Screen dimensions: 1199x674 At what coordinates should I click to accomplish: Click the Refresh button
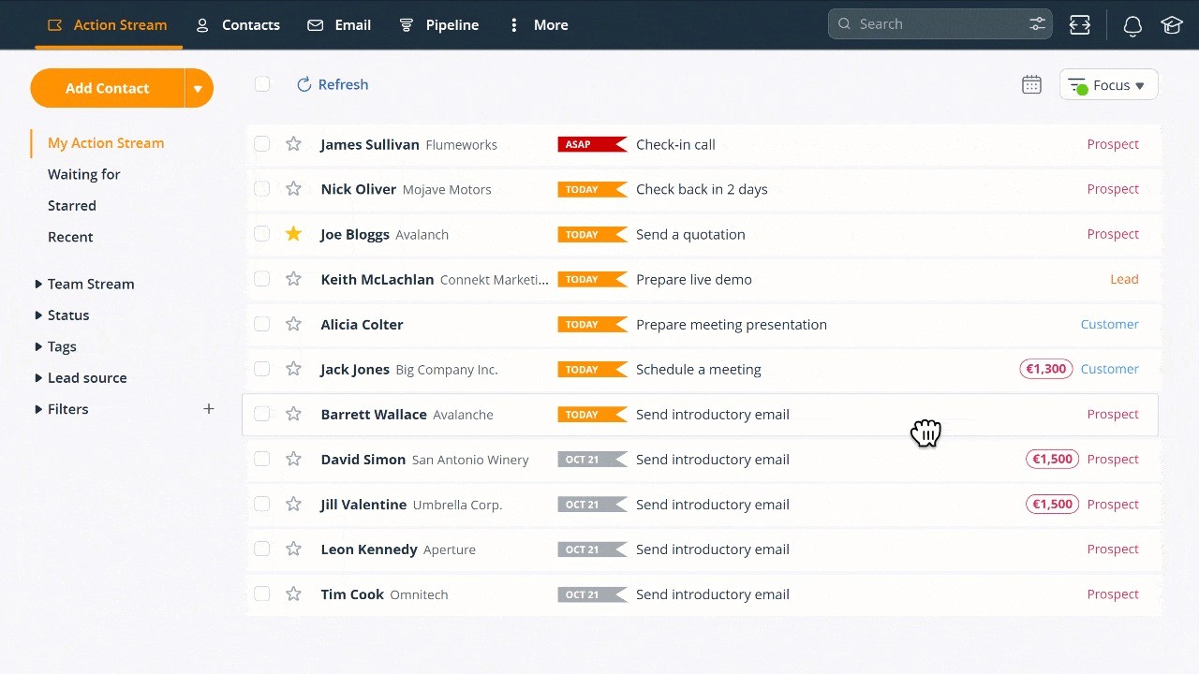(333, 84)
